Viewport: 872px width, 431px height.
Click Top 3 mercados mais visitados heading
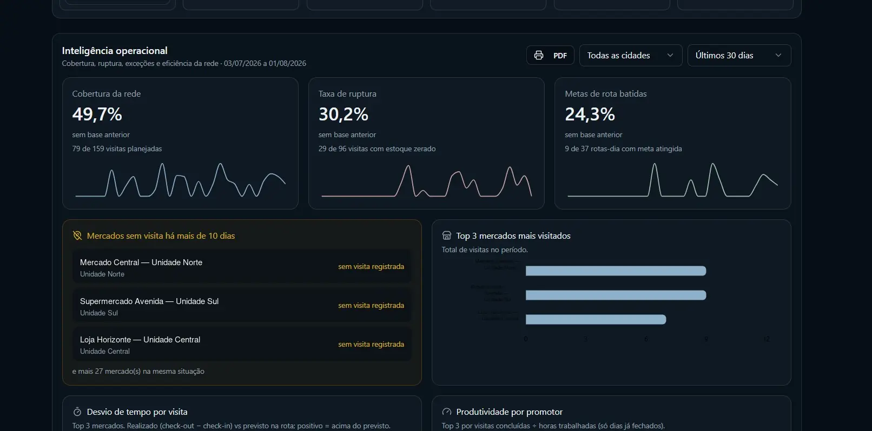(x=513, y=236)
